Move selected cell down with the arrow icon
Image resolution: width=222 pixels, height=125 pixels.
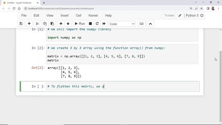(x=68, y=24)
